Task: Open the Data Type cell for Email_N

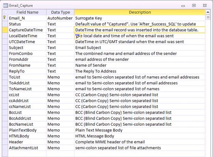Action: tap(60, 18)
